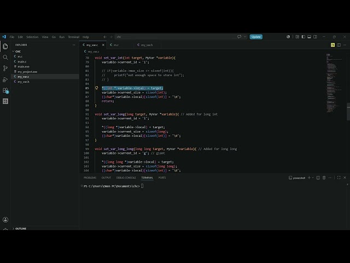The image size is (350, 263).
Task: Close the my_var.c editor tab
Action: [x=103, y=45]
